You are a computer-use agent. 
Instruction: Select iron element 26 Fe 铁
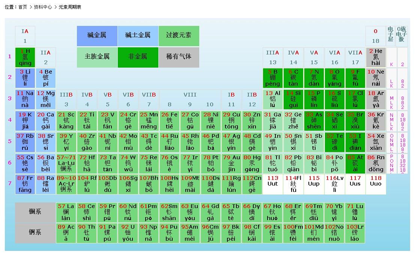169,120
